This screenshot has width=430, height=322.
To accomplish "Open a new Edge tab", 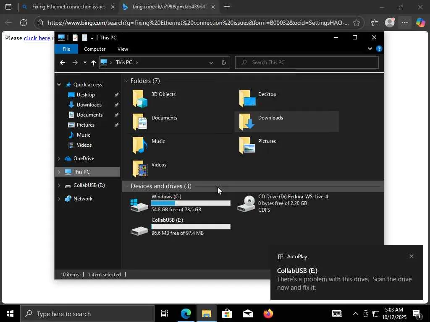I will tap(227, 7).
